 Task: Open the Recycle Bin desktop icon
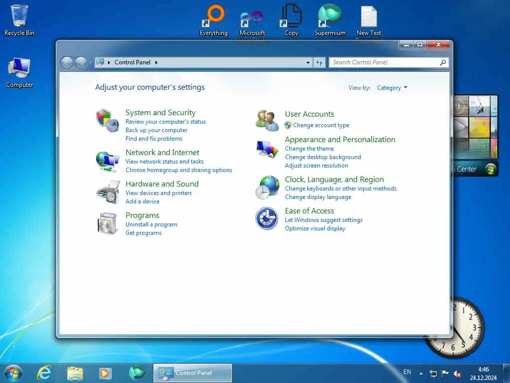coord(19,20)
